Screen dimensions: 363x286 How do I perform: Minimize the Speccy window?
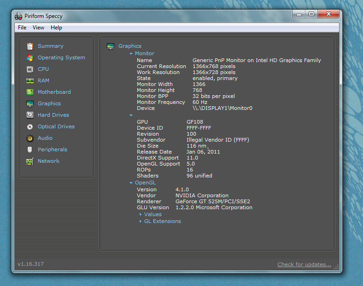click(x=299, y=14)
